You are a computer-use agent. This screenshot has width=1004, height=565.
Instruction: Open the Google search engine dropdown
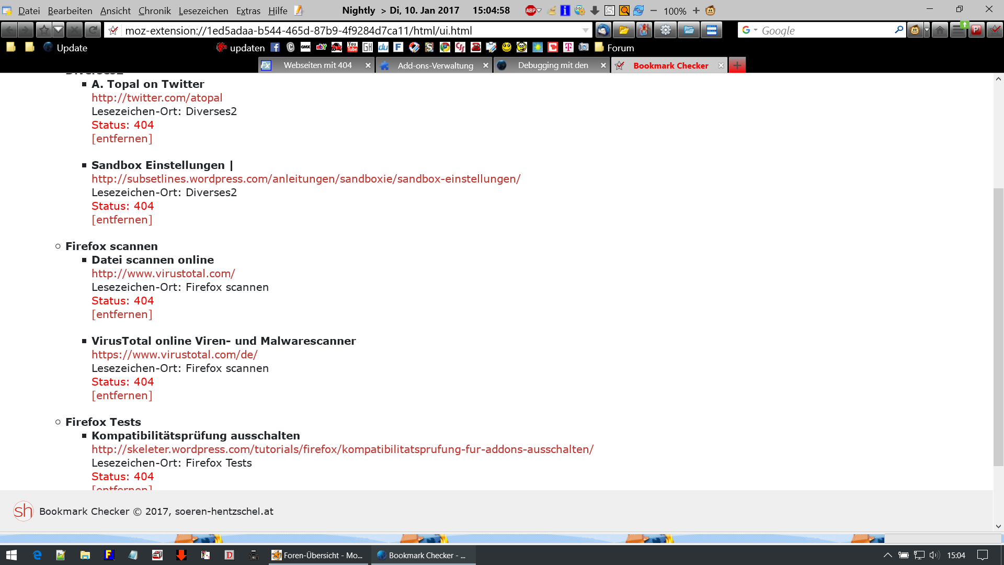tap(755, 30)
